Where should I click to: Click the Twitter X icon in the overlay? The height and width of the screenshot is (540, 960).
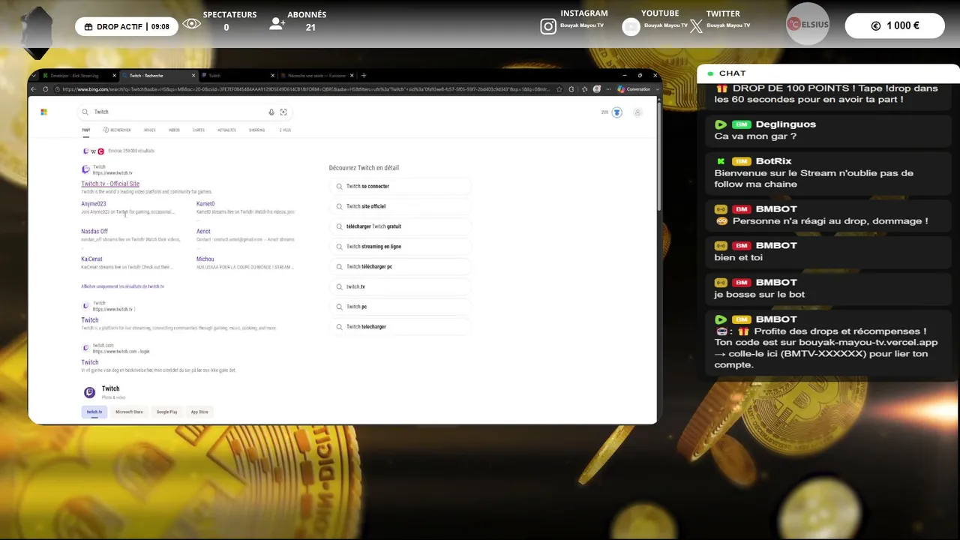pos(697,26)
